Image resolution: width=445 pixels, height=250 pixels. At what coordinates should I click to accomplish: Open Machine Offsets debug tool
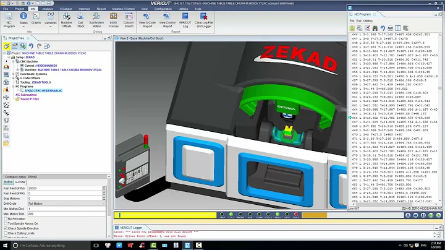(66, 20)
